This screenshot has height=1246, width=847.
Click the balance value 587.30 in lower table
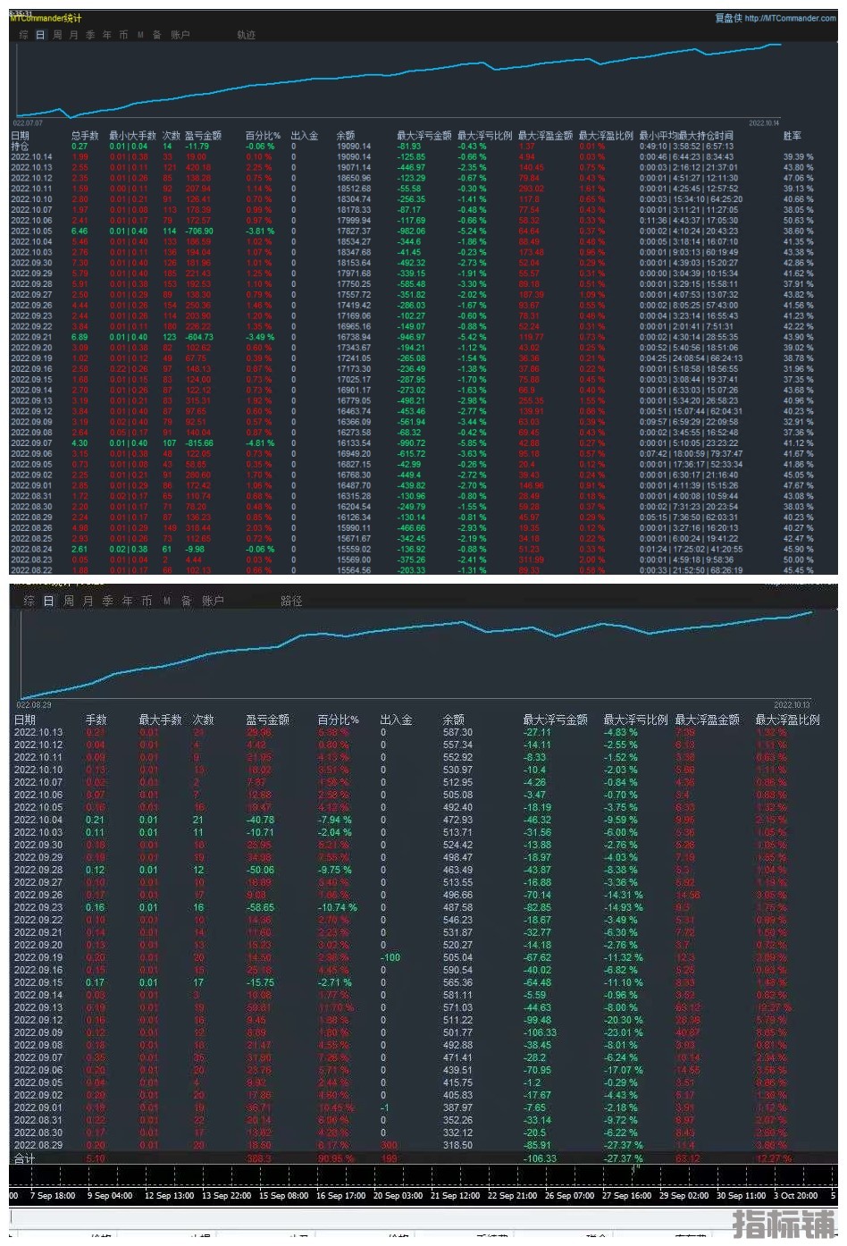(457, 732)
